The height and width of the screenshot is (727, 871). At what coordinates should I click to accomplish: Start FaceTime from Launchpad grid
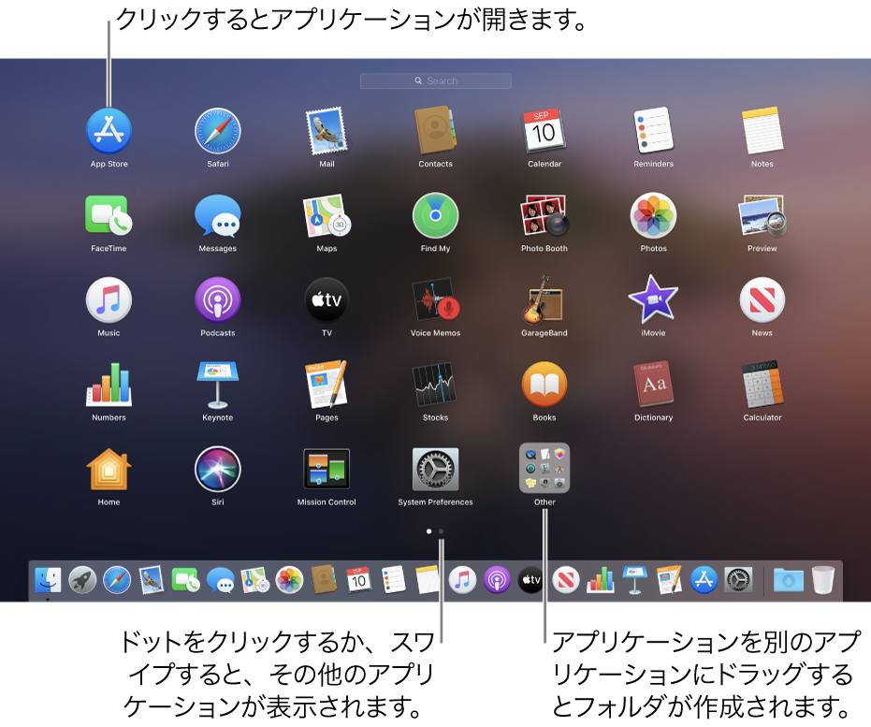pyautogui.click(x=109, y=215)
